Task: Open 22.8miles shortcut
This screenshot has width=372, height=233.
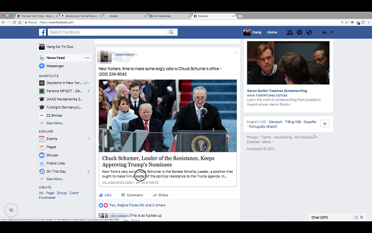Action: click(x=54, y=116)
